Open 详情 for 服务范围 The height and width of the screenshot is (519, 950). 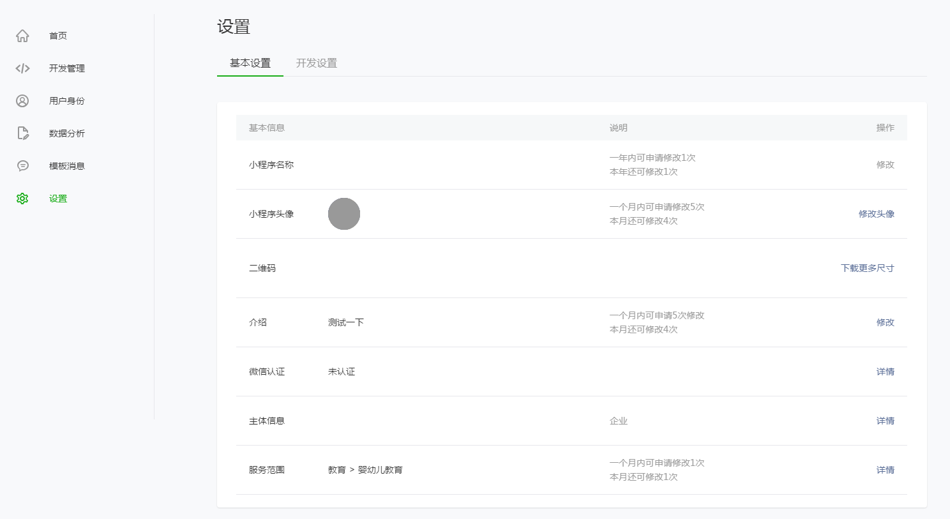coord(885,470)
